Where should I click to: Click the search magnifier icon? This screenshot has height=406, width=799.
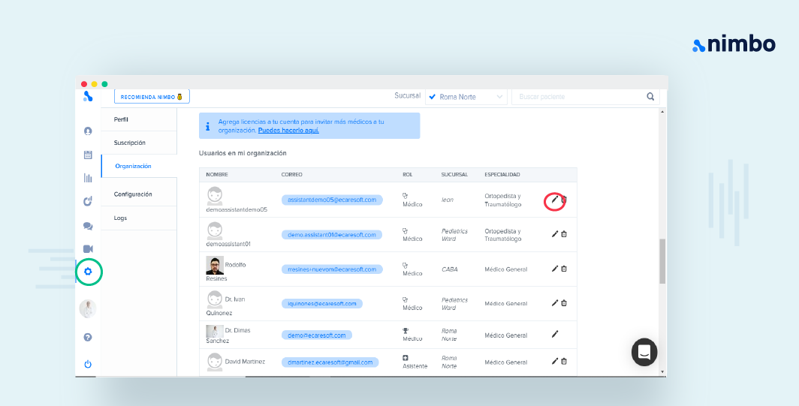coord(650,96)
